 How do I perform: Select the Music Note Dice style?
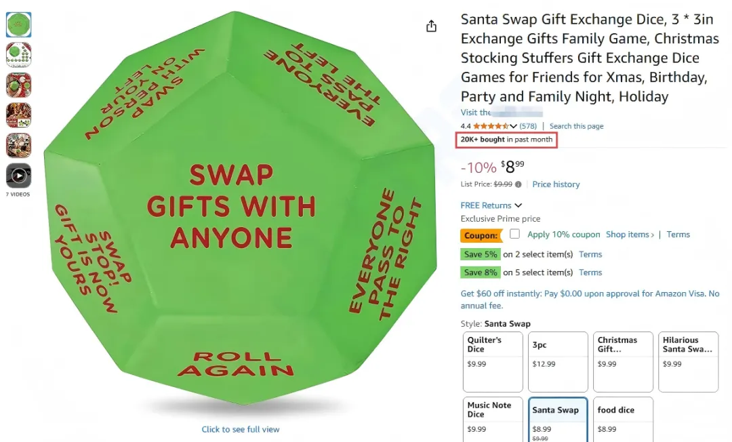[x=493, y=419]
